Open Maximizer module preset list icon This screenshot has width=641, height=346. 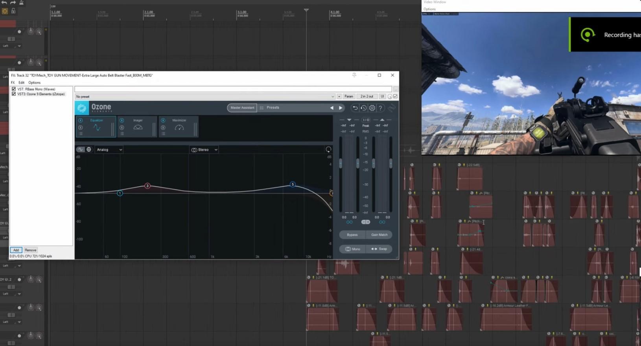163,134
